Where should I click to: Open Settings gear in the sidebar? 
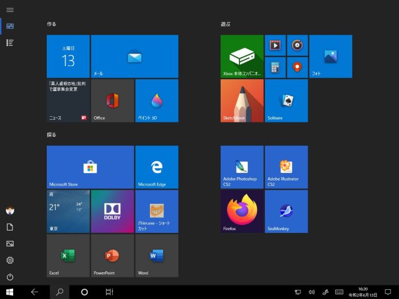pos(10,260)
